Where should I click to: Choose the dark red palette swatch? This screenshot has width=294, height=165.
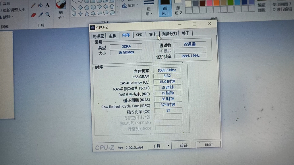coord(202,3)
